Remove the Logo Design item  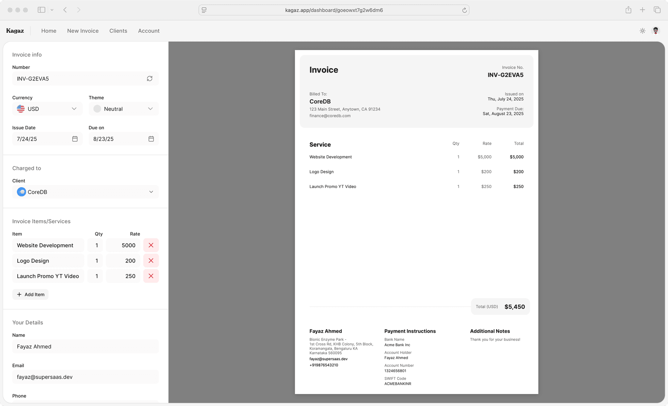click(151, 261)
